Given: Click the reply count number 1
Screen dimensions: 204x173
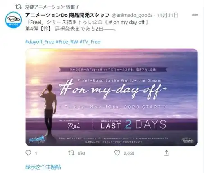Looking at the screenshot, I should 36,153.
